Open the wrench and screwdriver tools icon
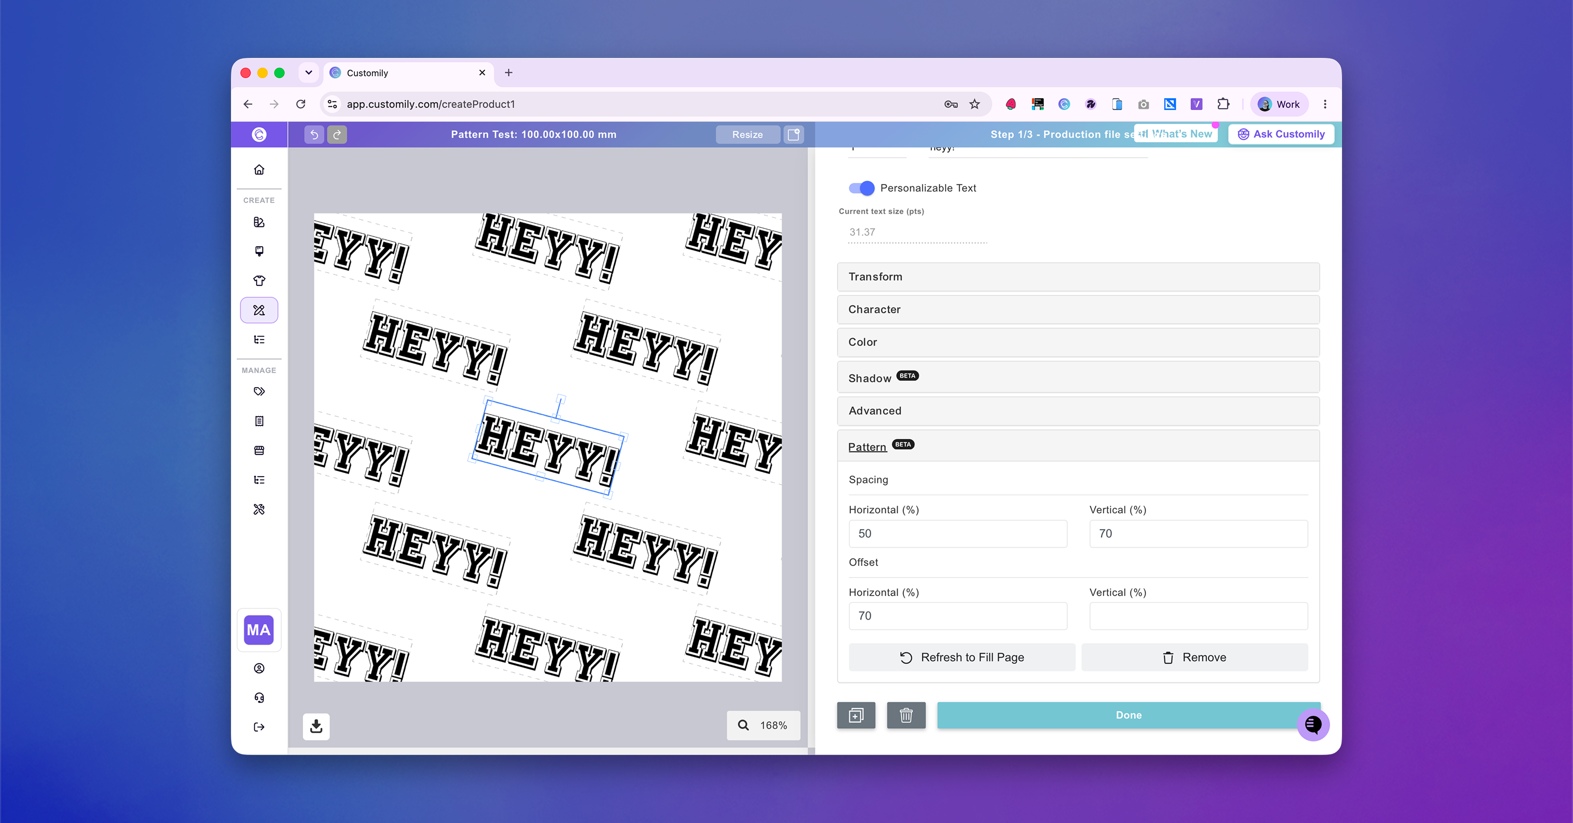 (x=259, y=509)
